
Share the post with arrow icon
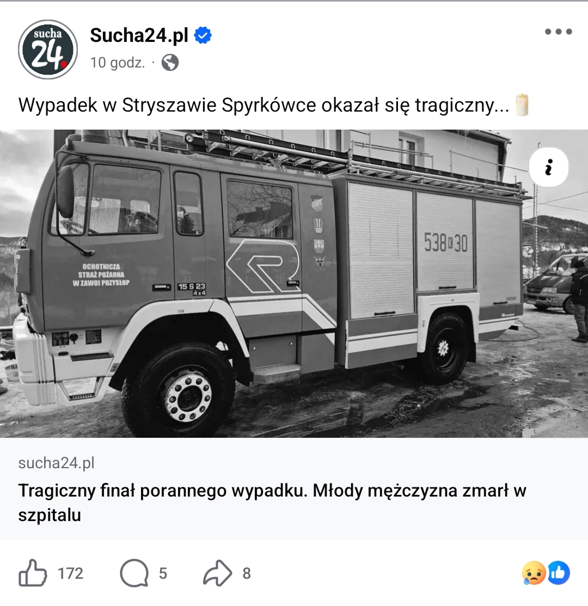point(218,573)
